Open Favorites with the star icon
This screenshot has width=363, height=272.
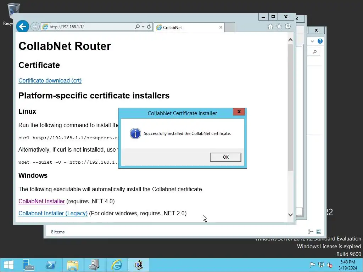[x=279, y=27]
